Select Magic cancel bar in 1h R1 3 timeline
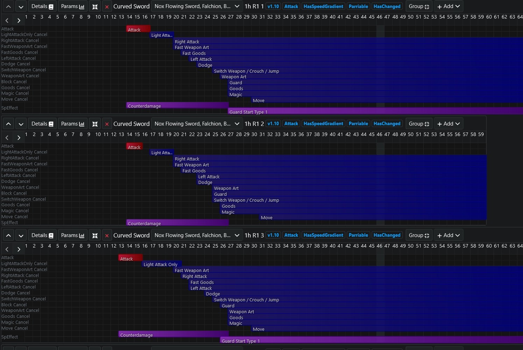 click(x=376, y=323)
